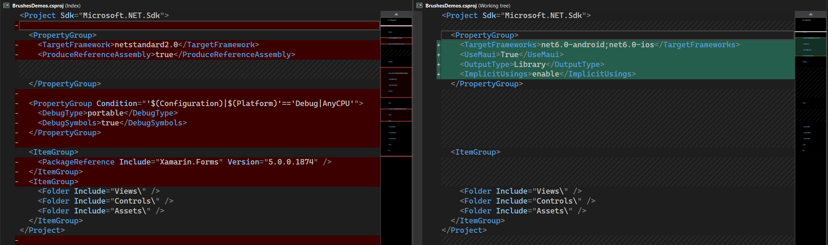Click minus marker beside DebugSymbols line
Screen dimensions: 828x245
coord(17,123)
